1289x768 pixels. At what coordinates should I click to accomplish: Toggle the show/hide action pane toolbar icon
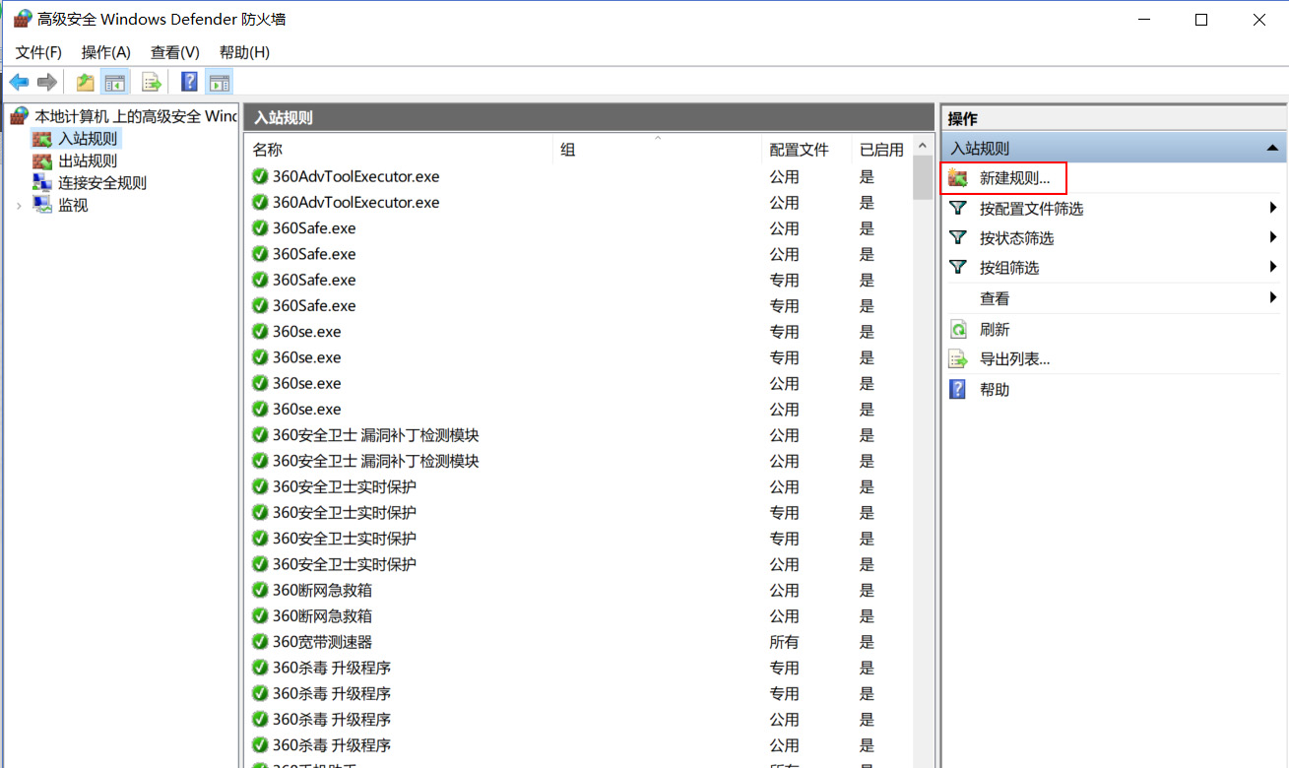[220, 82]
